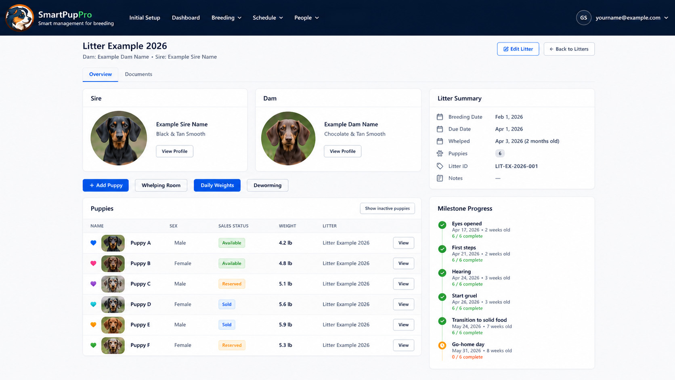Open the People dropdown
This screenshot has height=380, width=675.
pos(306,18)
